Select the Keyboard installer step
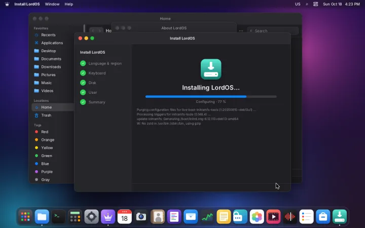This screenshot has height=228, width=365. 93,73
